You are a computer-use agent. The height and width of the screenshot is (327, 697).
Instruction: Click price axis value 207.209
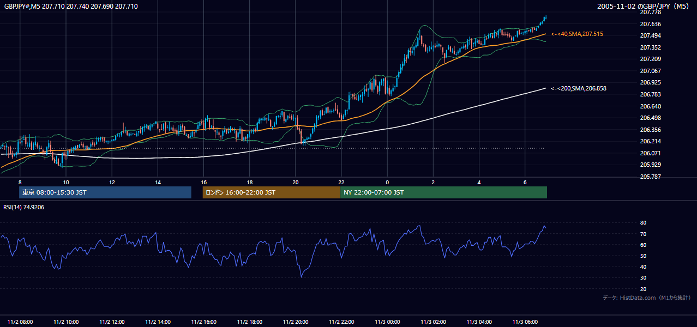pos(650,59)
